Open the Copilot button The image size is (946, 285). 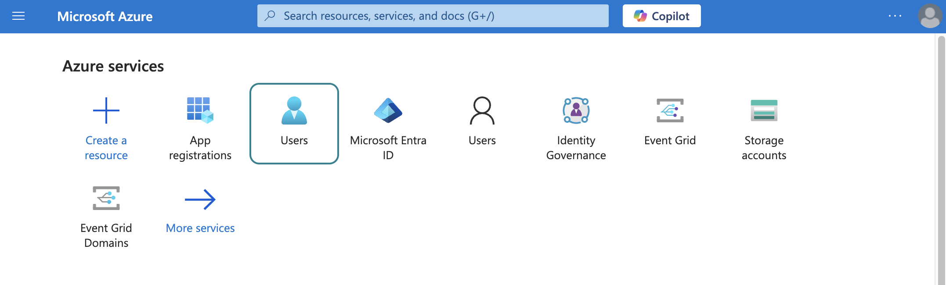tap(661, 16)
